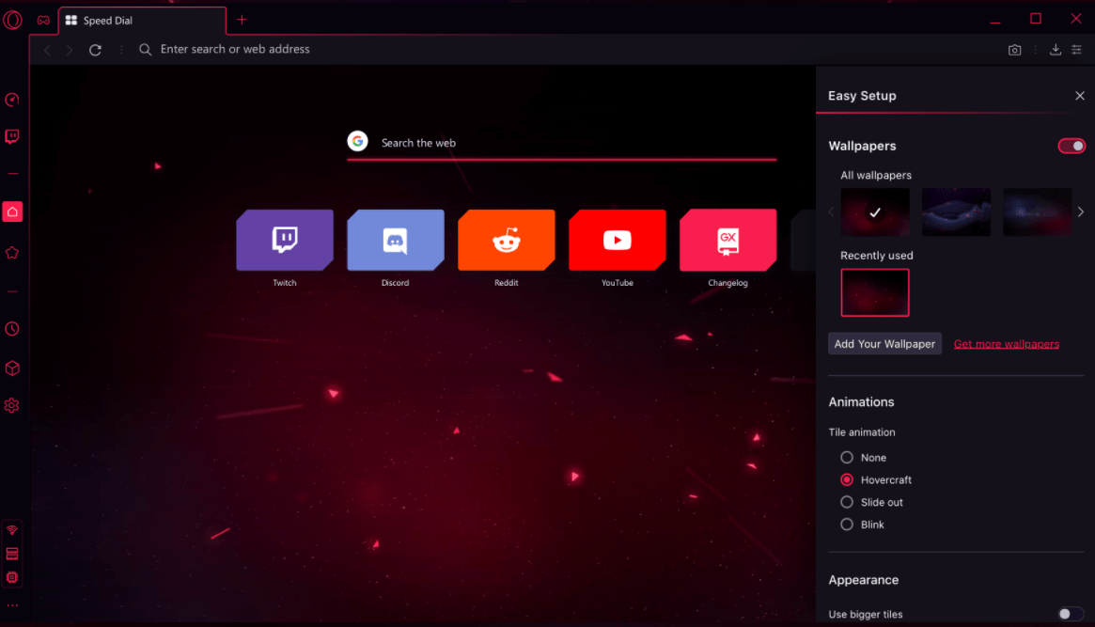1095x627 pixels.
Task: Open browser Settings via the gear icon
Action: point(12,405)
